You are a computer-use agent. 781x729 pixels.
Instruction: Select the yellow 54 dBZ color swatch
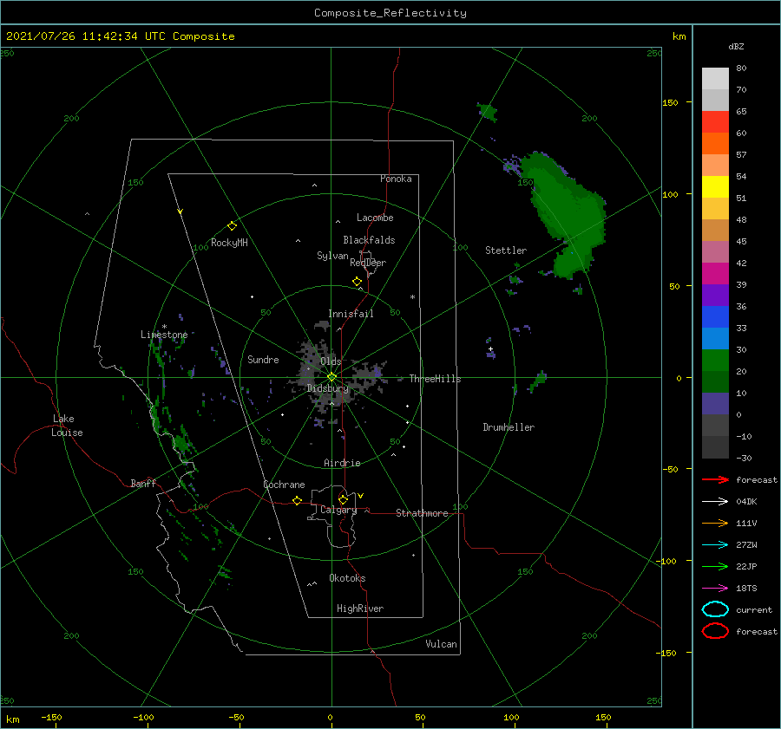tap(715, 186)
